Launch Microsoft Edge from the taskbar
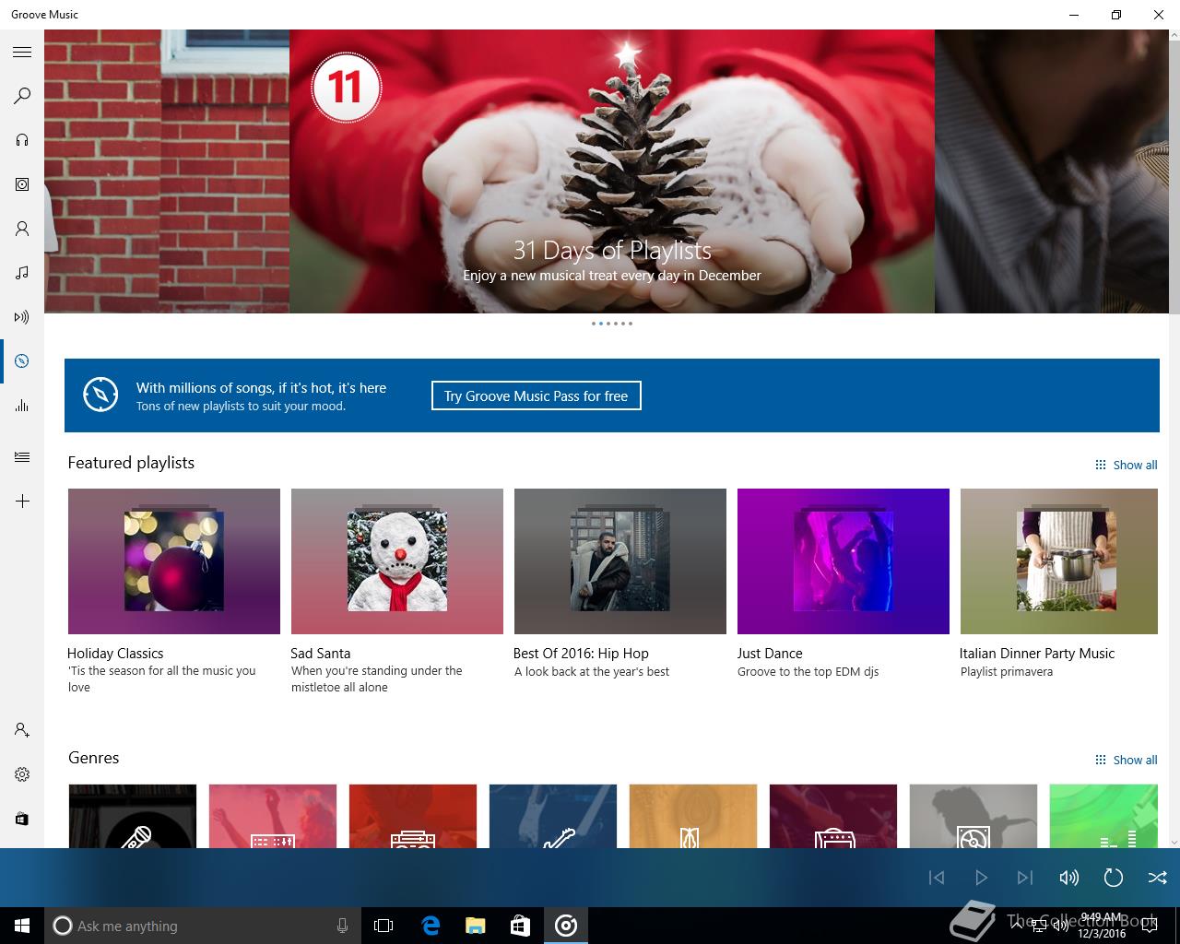Image resolution: width=1180 pixels, height=944 pixels. (x=430, y=926)
